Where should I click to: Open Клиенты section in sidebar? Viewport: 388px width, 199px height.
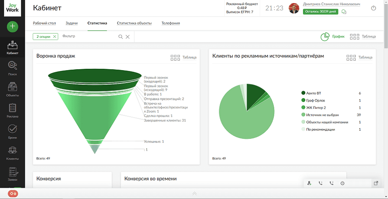[x=12, y=152]
